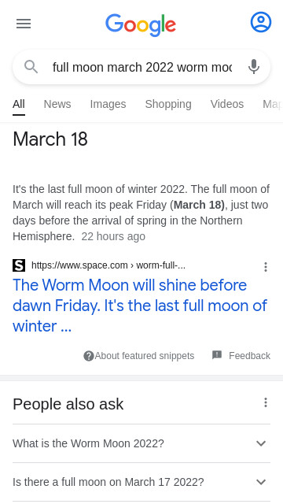This screenshot has height=504, width=283.
Task: Expand "What is the Worm Moon 2022?"
Action: [141, 443]
